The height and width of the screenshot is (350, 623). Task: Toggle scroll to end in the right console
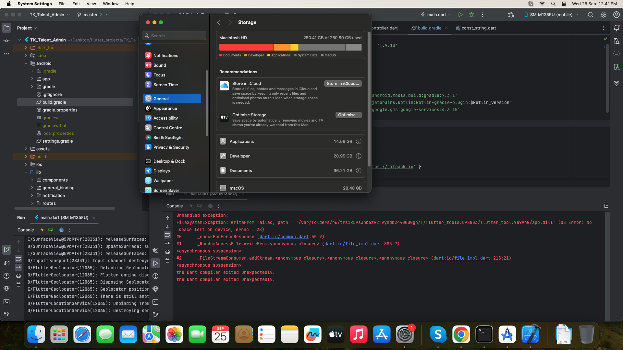(x=167, y=243)
